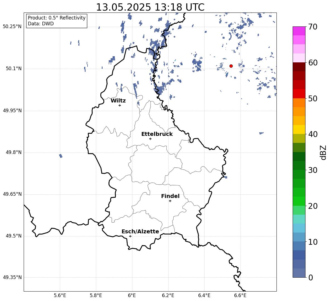Click the '49.5°N' latitude label
The image size is (330, 301).
click(14, 236)
